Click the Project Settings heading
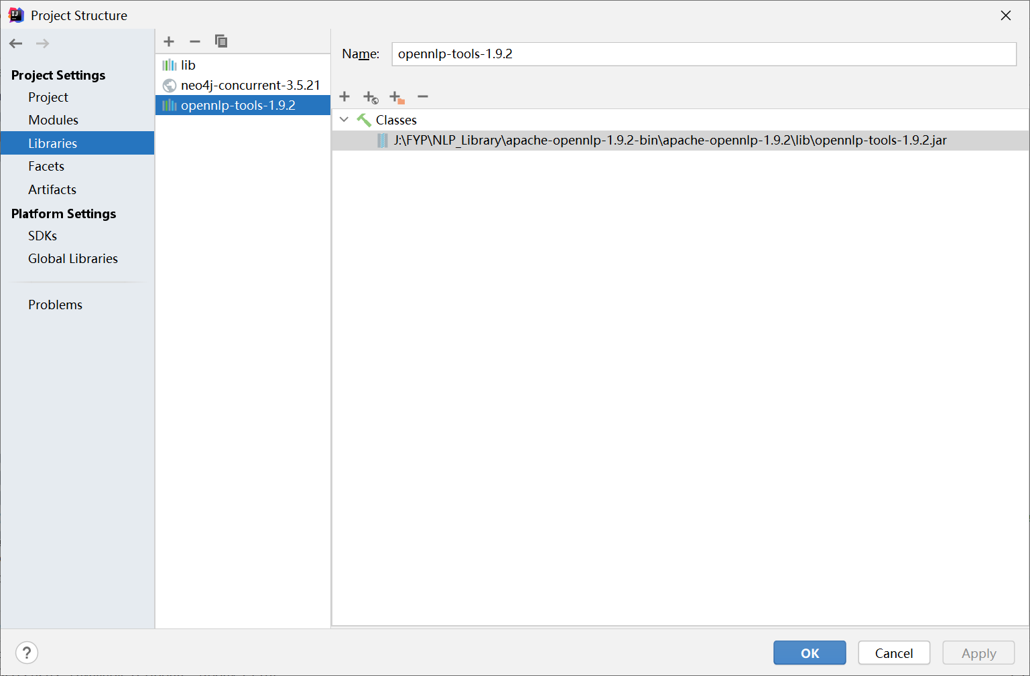The image size is (1030, 676). pyautogui.click(x=58, y=75)
